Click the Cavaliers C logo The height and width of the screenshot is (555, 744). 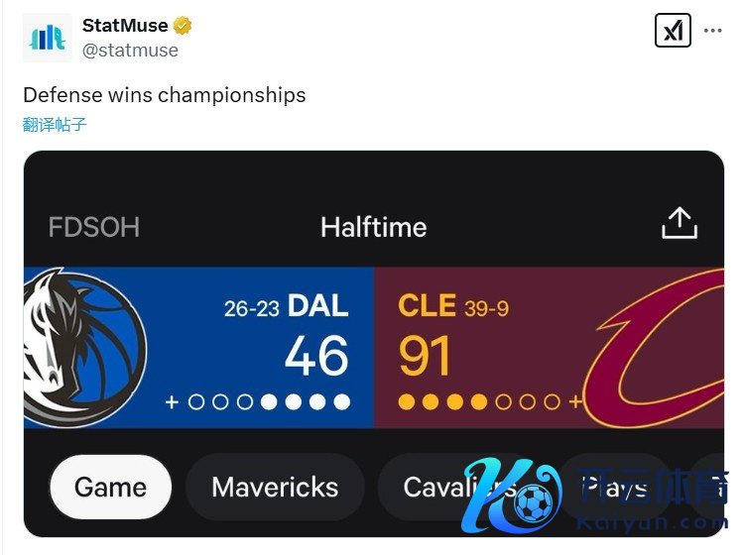point(655,348)
